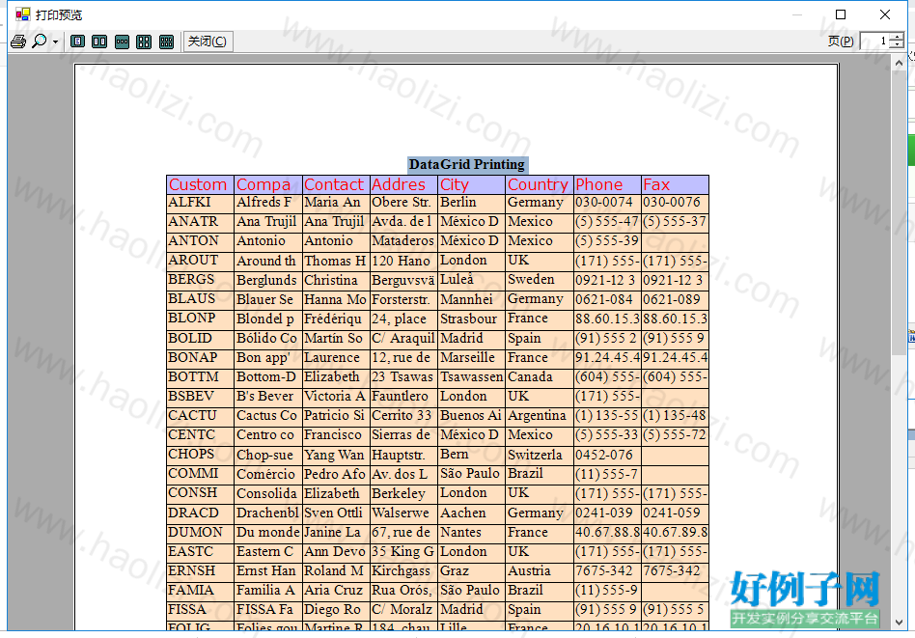Click the Country column header
Image resolution: width=915 pixels, height=638 pixels.
[x=539, y=184]
